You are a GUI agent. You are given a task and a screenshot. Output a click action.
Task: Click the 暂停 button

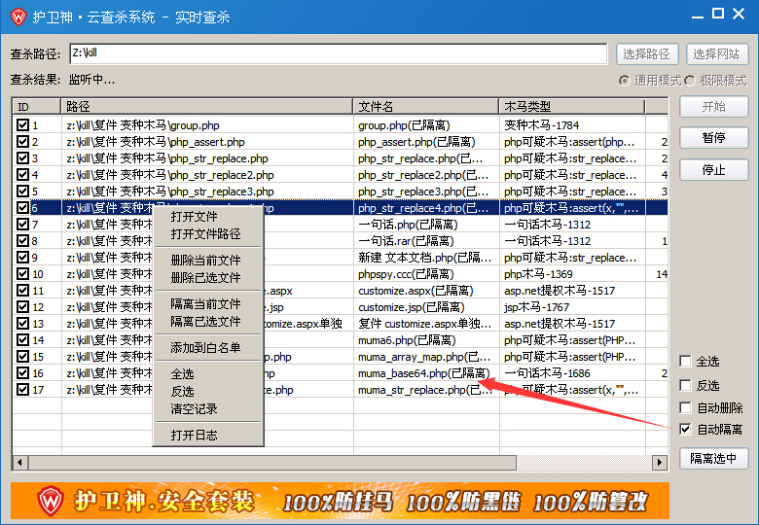pos(714,138)
